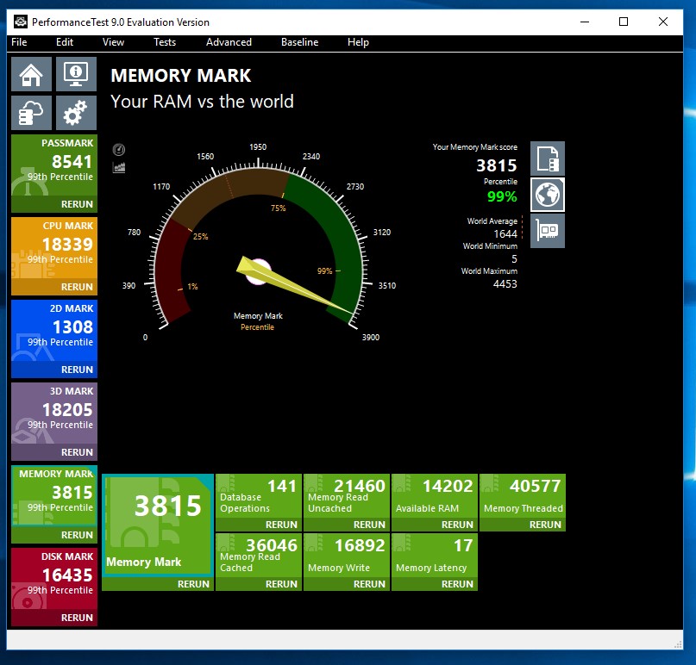
Task: Select the Disk Mark 16435 tile
Action: pyautogui.click(x=54, y=579)
